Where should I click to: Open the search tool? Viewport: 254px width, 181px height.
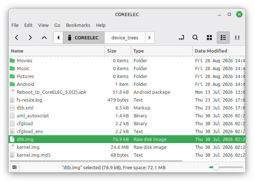pyautogui.click(x=195, y=38)
